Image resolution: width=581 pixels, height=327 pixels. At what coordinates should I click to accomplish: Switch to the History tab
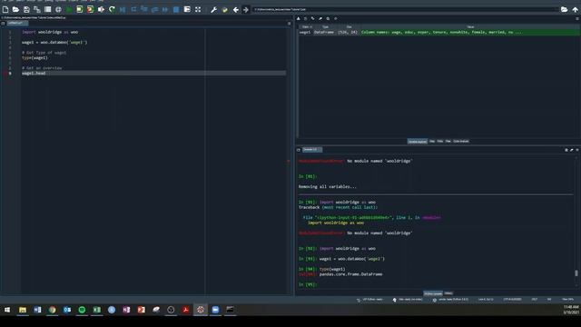[x=448, y=293]
